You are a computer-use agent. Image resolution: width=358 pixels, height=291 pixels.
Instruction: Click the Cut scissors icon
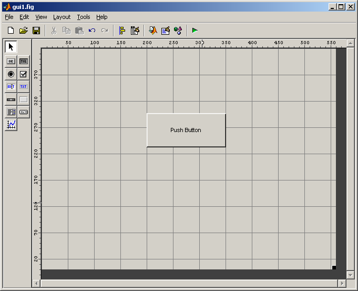pyautogui.click(x=54, y=31)
